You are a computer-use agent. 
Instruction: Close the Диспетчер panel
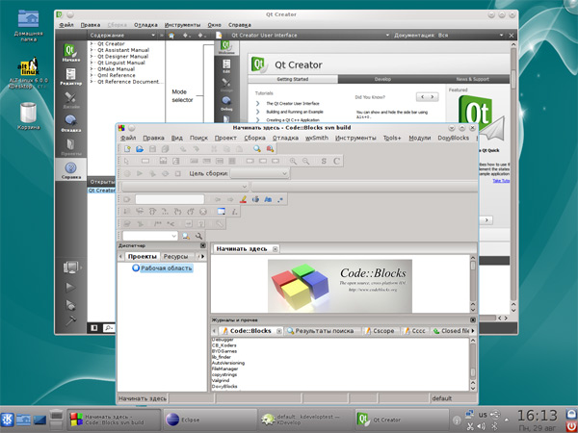[x=202, y=245]
